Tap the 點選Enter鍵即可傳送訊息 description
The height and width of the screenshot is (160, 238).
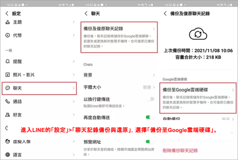(x=104, y=106)
